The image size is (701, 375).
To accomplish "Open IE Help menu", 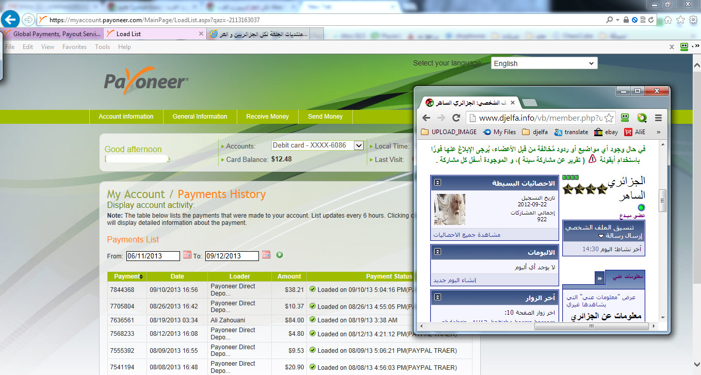I will tap(124, 46).
